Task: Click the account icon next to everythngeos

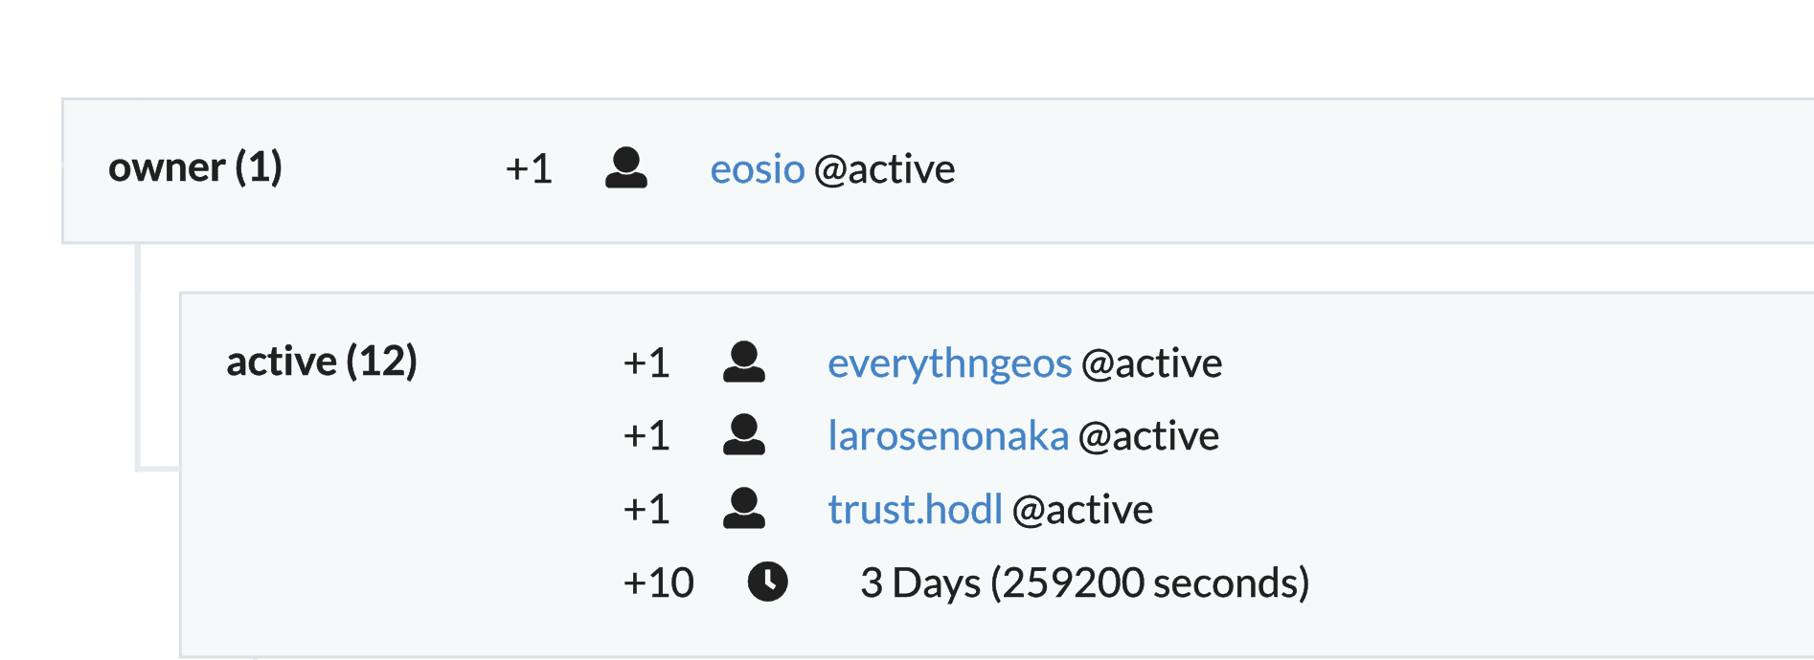Action: (744, 363)
